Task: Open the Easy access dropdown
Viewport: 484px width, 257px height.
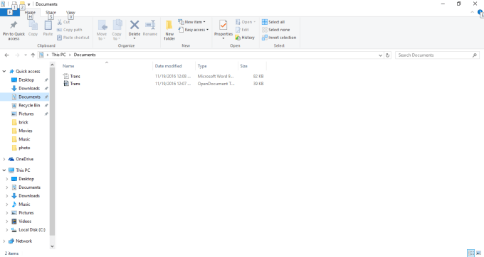Action: [x=193, y=30]
